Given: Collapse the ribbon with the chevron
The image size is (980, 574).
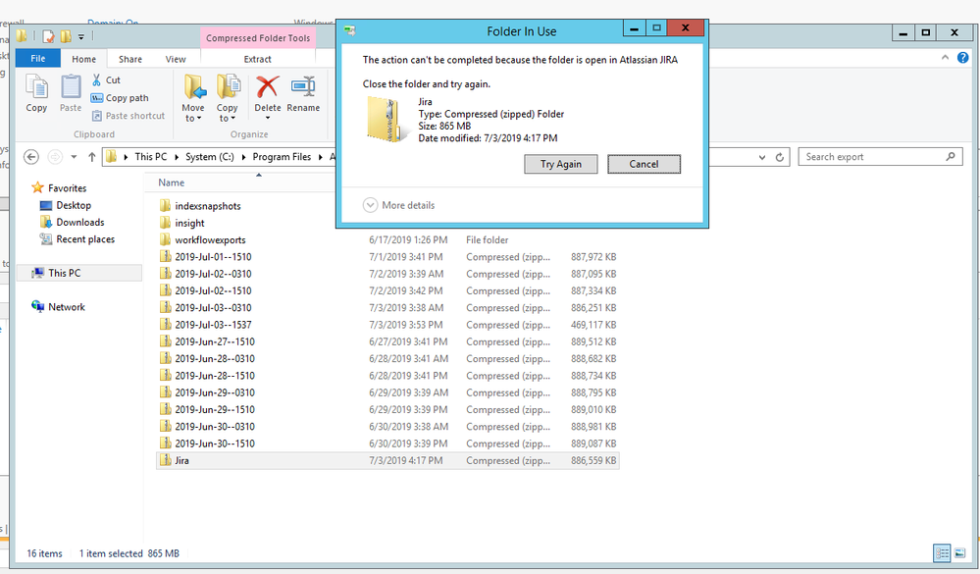Looking at the screenshot, I should click(x=945, y=58).
